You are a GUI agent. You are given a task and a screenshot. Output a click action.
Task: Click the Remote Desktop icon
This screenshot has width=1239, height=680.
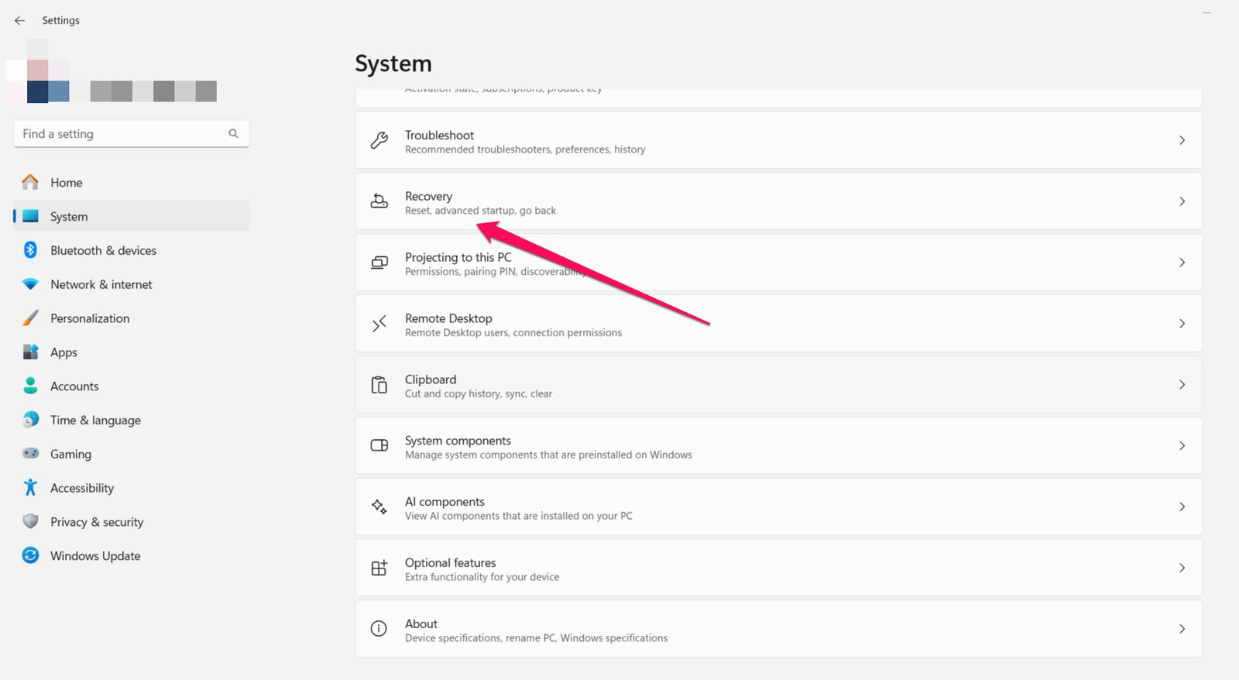379,324
